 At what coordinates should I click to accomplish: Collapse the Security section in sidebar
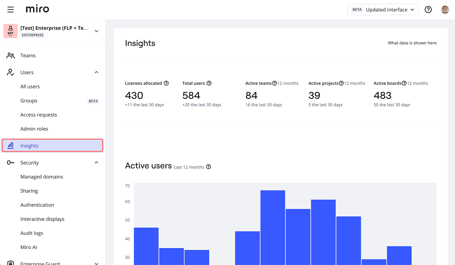pyautogui.click(x=96, y=163)
